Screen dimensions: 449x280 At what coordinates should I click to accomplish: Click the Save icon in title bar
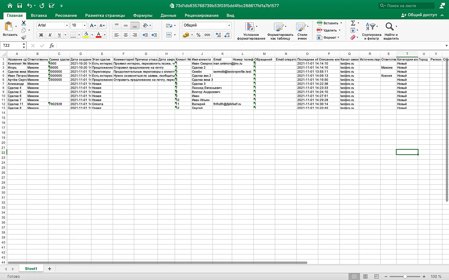tap(20, 6)
